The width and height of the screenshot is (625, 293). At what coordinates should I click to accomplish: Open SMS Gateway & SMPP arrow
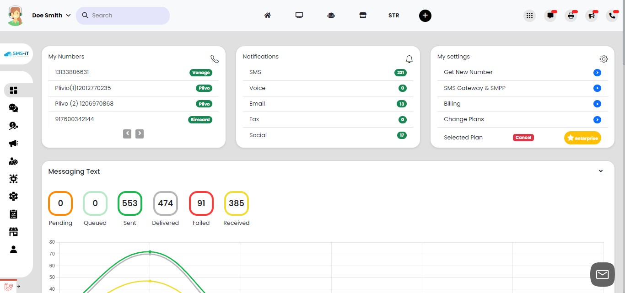pos(597,88)
